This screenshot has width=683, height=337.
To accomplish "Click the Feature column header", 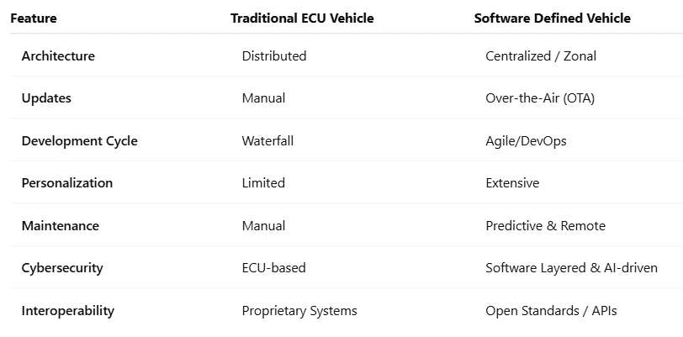I will click(34, 18).
